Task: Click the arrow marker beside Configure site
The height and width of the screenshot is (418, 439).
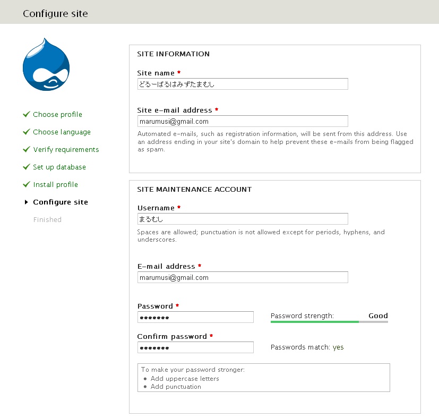Action: pyautogui.click(x=26, y=202)
